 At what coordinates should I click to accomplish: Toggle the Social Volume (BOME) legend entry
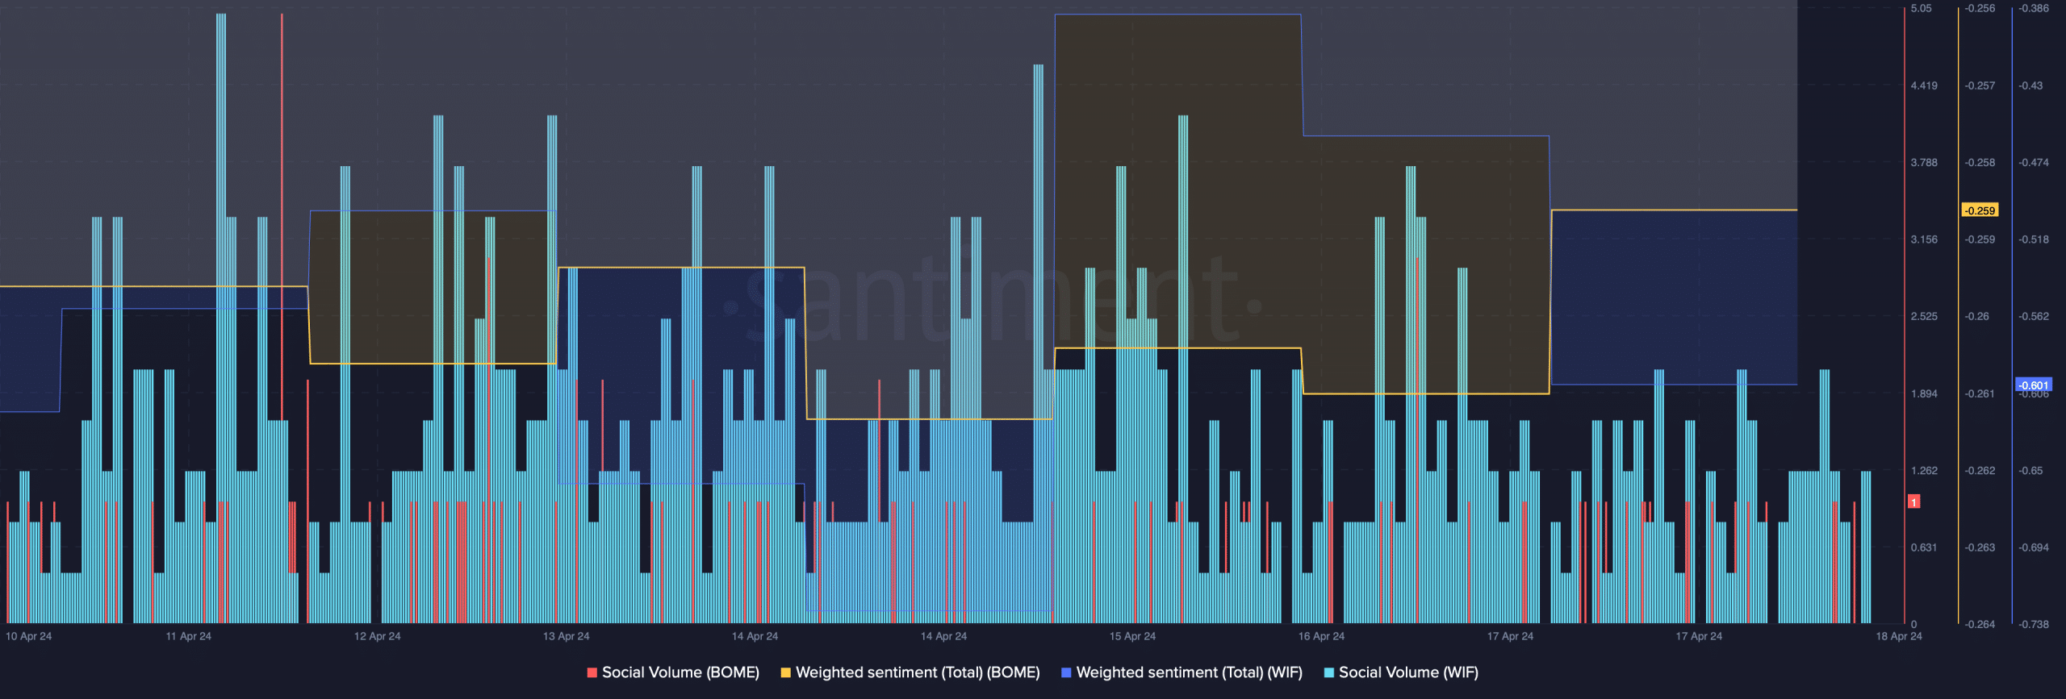(x=673, y=672)
